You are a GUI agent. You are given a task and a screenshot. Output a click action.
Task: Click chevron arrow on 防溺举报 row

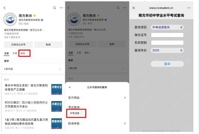[125, 124]
